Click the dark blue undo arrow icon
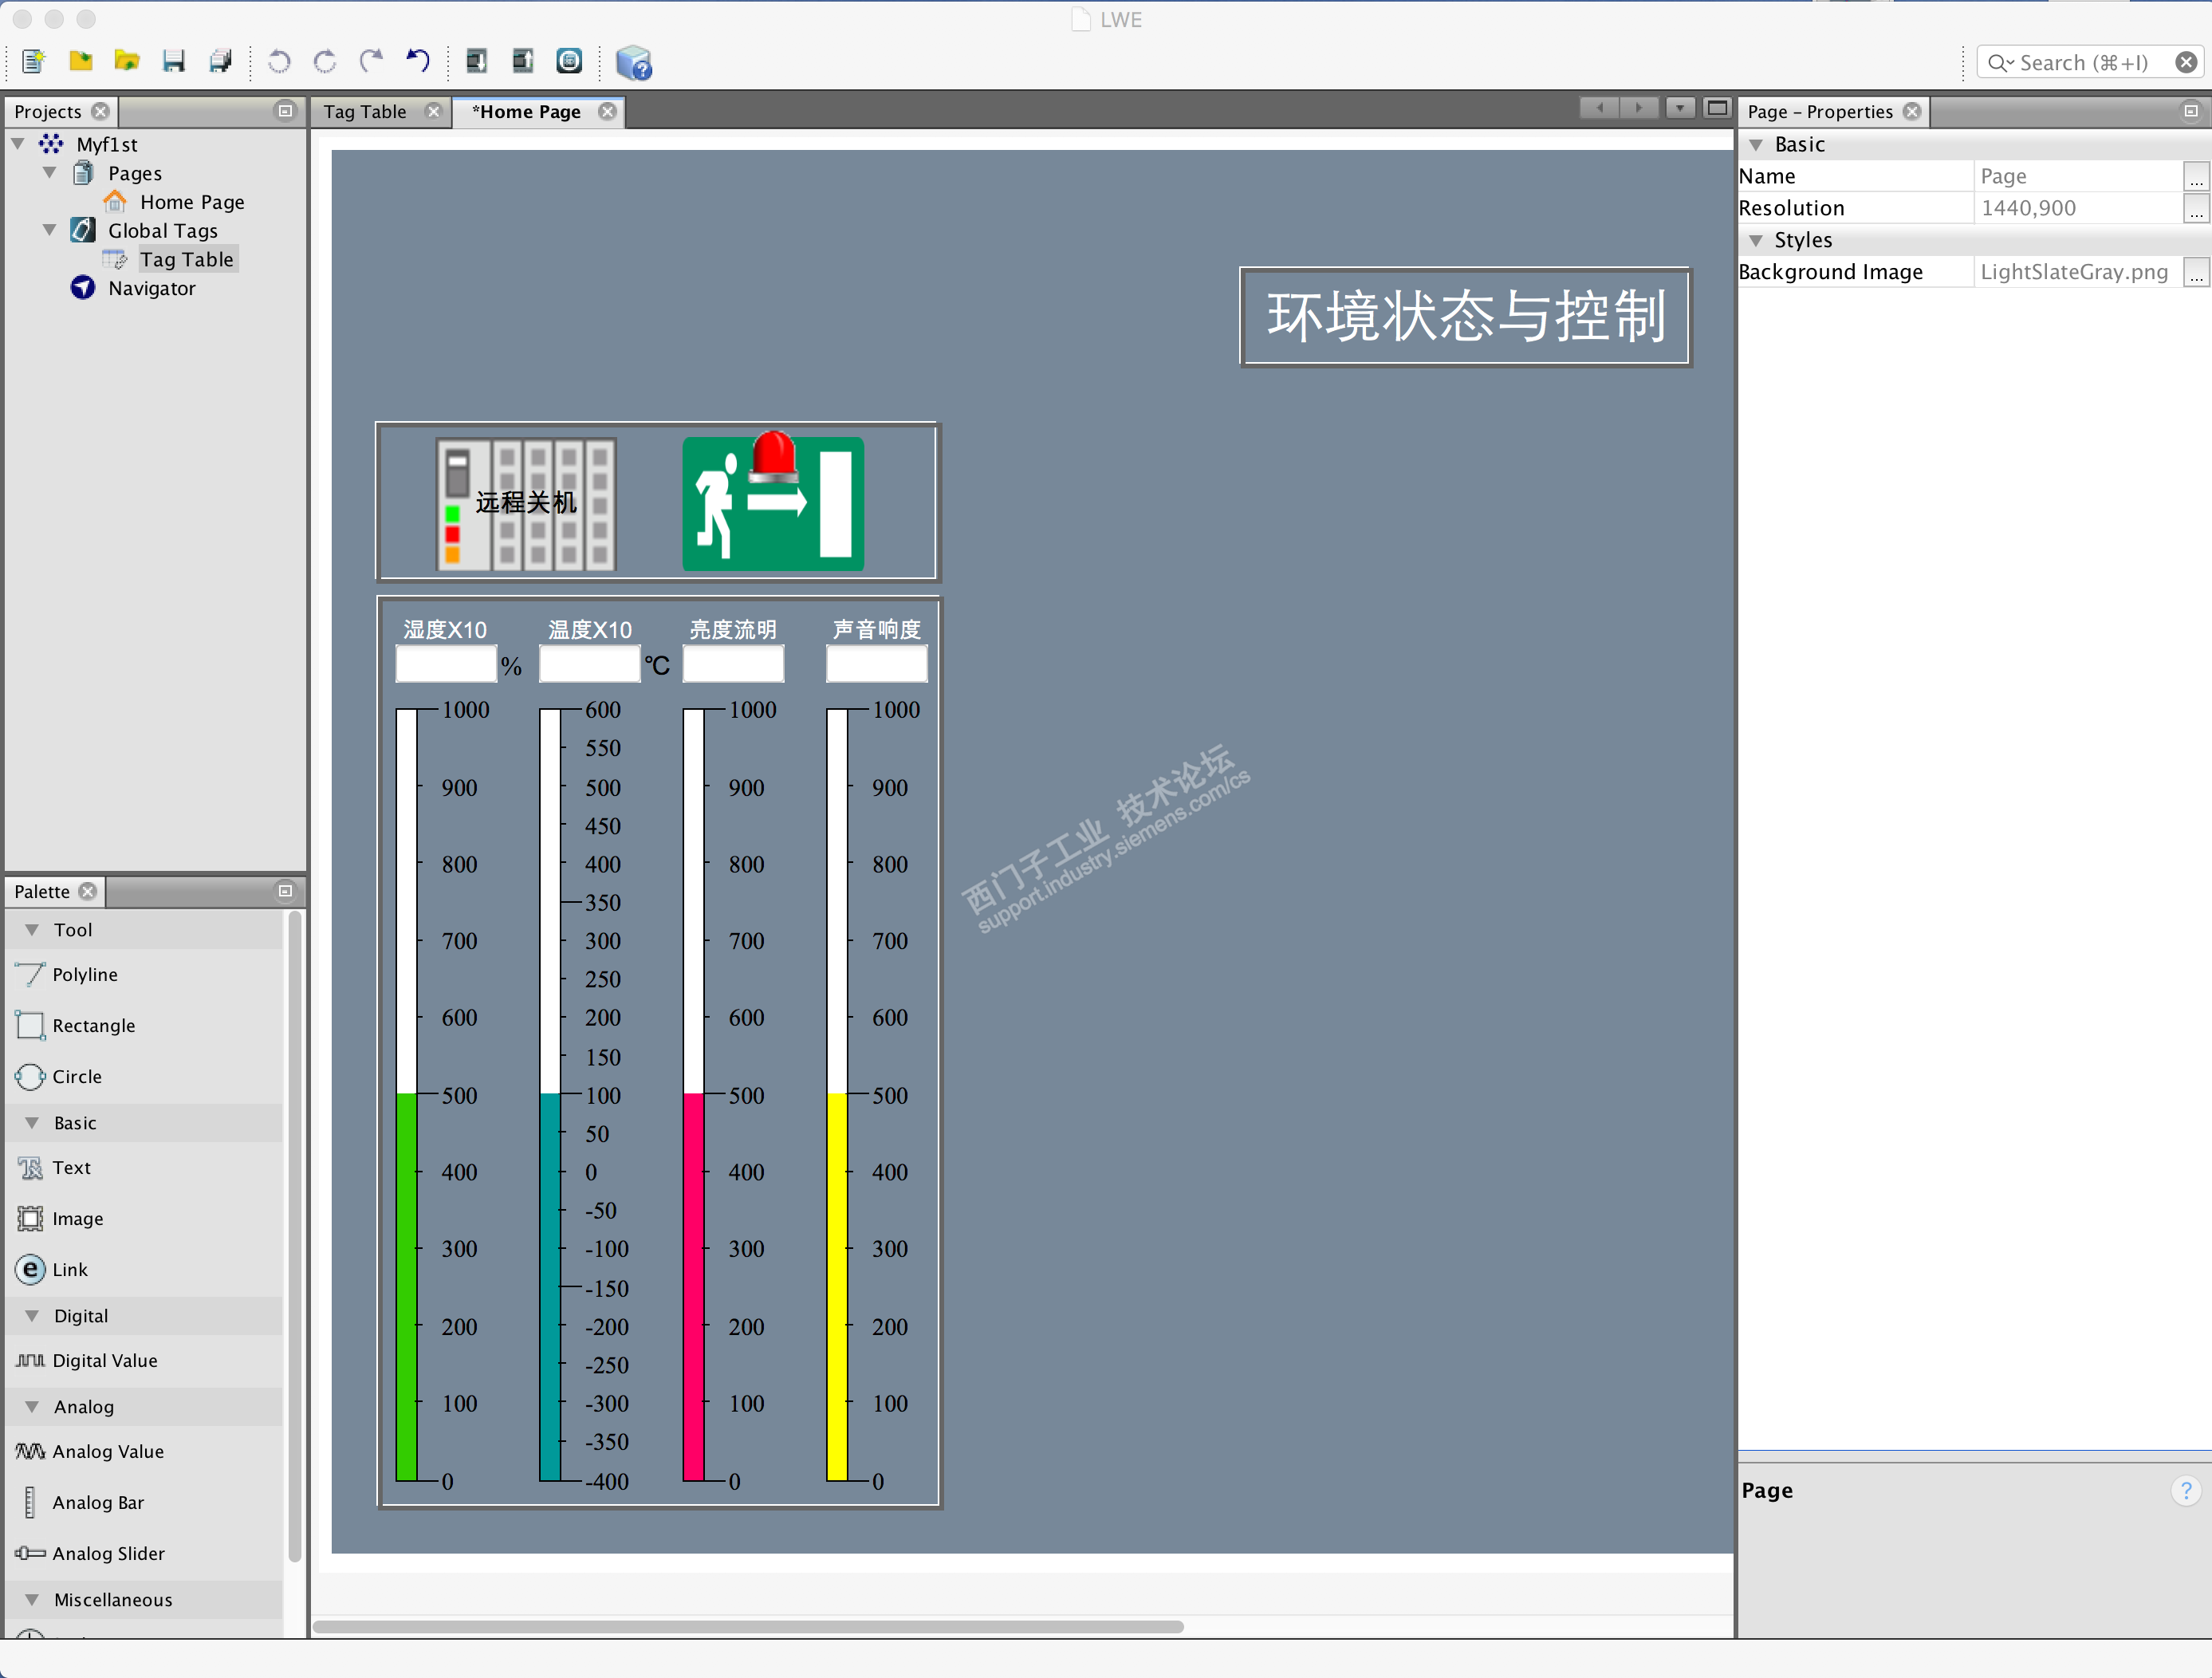The height and width of the screenshot is (1678, 2212). pos(418,62)
